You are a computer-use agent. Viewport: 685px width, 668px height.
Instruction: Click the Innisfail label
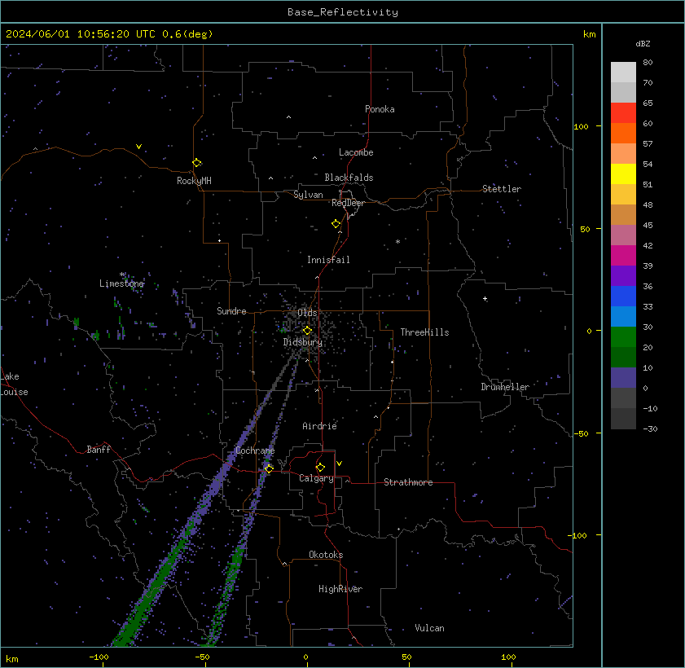[328, 260]
